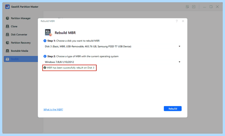Select the Disk 3 Samsung PSSD T7 combo box
The width and height of the screenshot is (225, 136).
(112, 46)
